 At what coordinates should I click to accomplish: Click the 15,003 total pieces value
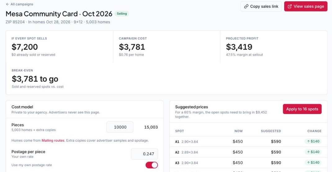click(x=151, y=127)
